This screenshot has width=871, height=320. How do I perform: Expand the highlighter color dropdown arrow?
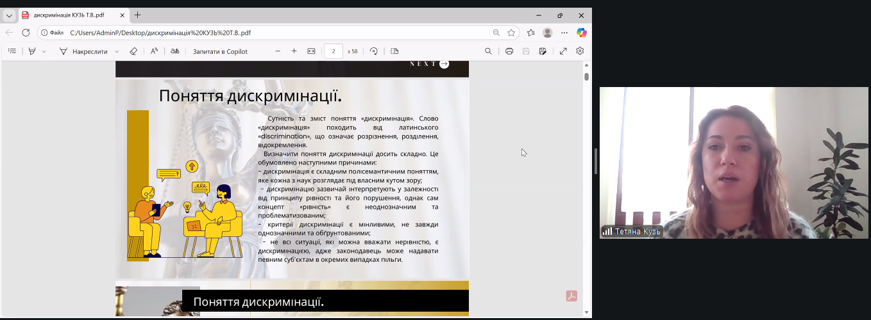[x=44, y=51]
